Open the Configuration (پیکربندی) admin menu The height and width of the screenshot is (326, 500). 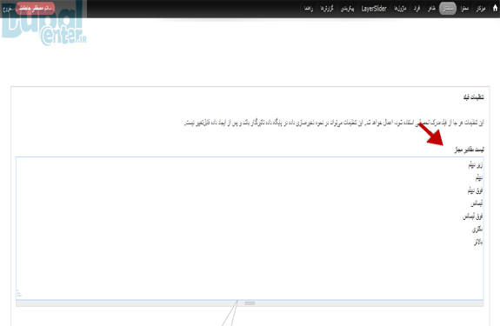(x=347, y=9)
